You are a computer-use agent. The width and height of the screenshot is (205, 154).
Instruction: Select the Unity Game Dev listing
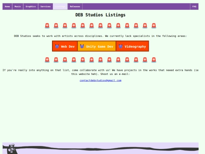coord(97,46)
